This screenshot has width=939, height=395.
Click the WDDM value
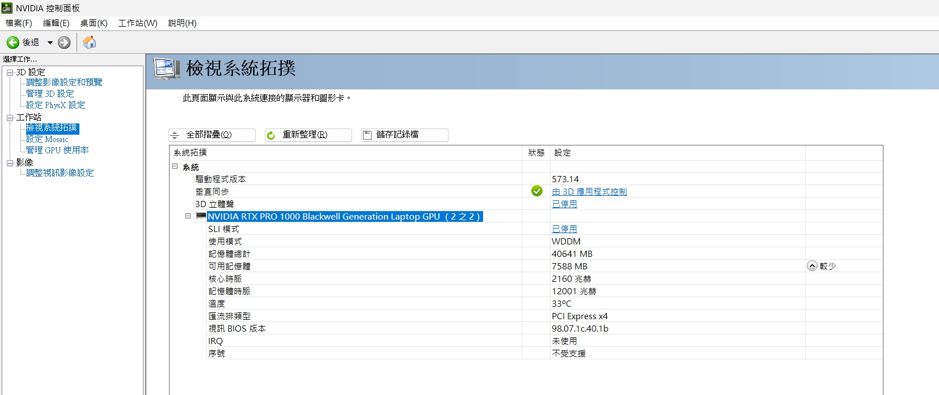tap(566, 242)
